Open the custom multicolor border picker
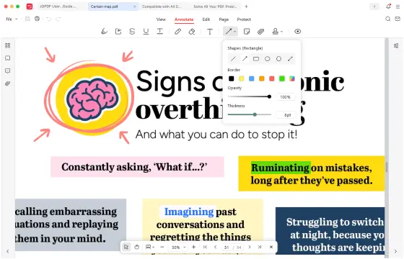 click(292, 78)
